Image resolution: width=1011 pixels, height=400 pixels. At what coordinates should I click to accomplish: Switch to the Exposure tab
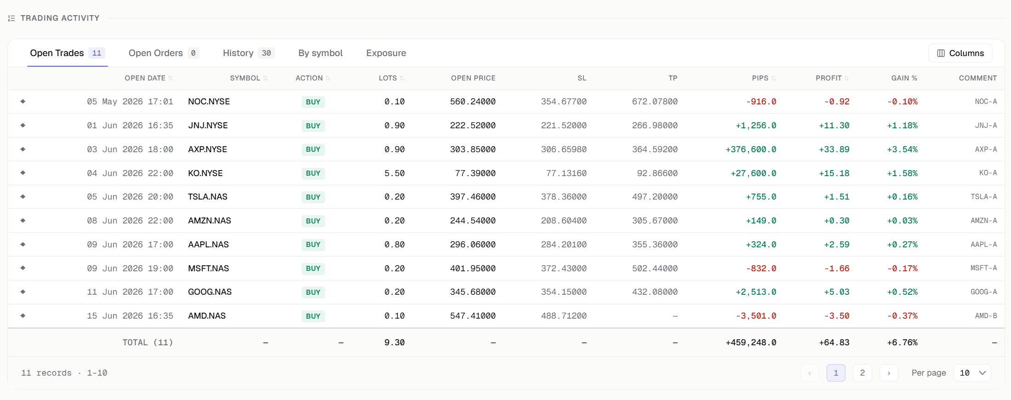[x=386, y=53]
